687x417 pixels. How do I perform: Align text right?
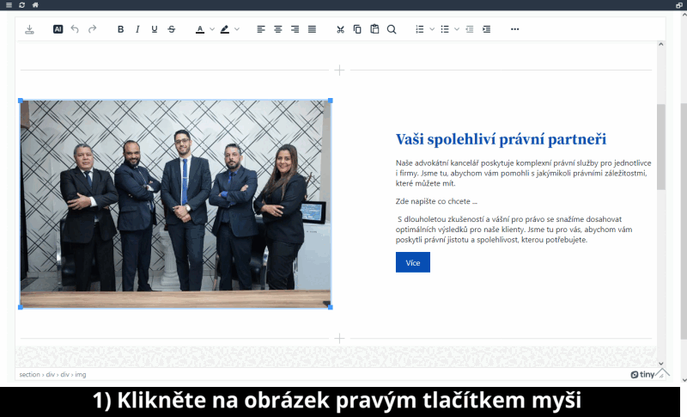pyautogui.click(x=295, y=29)
